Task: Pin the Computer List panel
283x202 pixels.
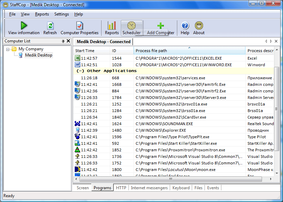Action: (63, 41)
